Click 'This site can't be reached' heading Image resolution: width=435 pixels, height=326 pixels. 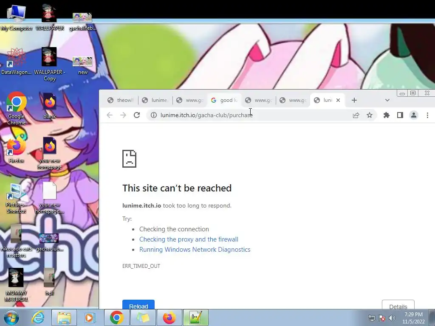177,188
